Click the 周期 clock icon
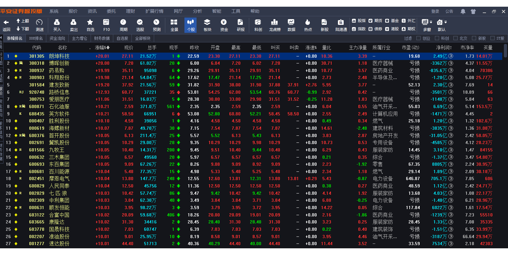The width and height of the screenshot is (508, 255). pos(123,22)
